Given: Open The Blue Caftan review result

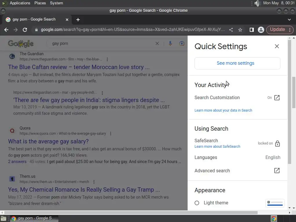Looking at the screenshot, I should tap(79, 67).
